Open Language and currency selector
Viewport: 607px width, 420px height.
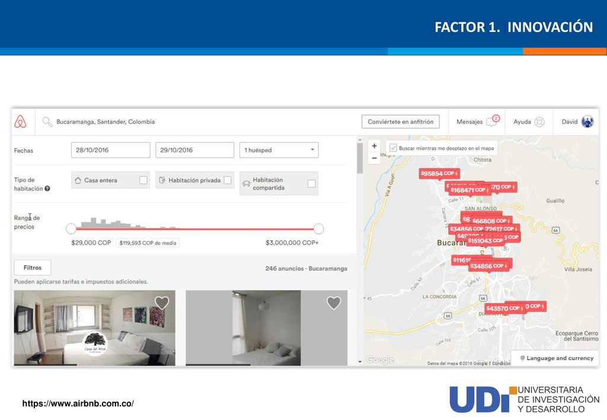pos(555,358)
